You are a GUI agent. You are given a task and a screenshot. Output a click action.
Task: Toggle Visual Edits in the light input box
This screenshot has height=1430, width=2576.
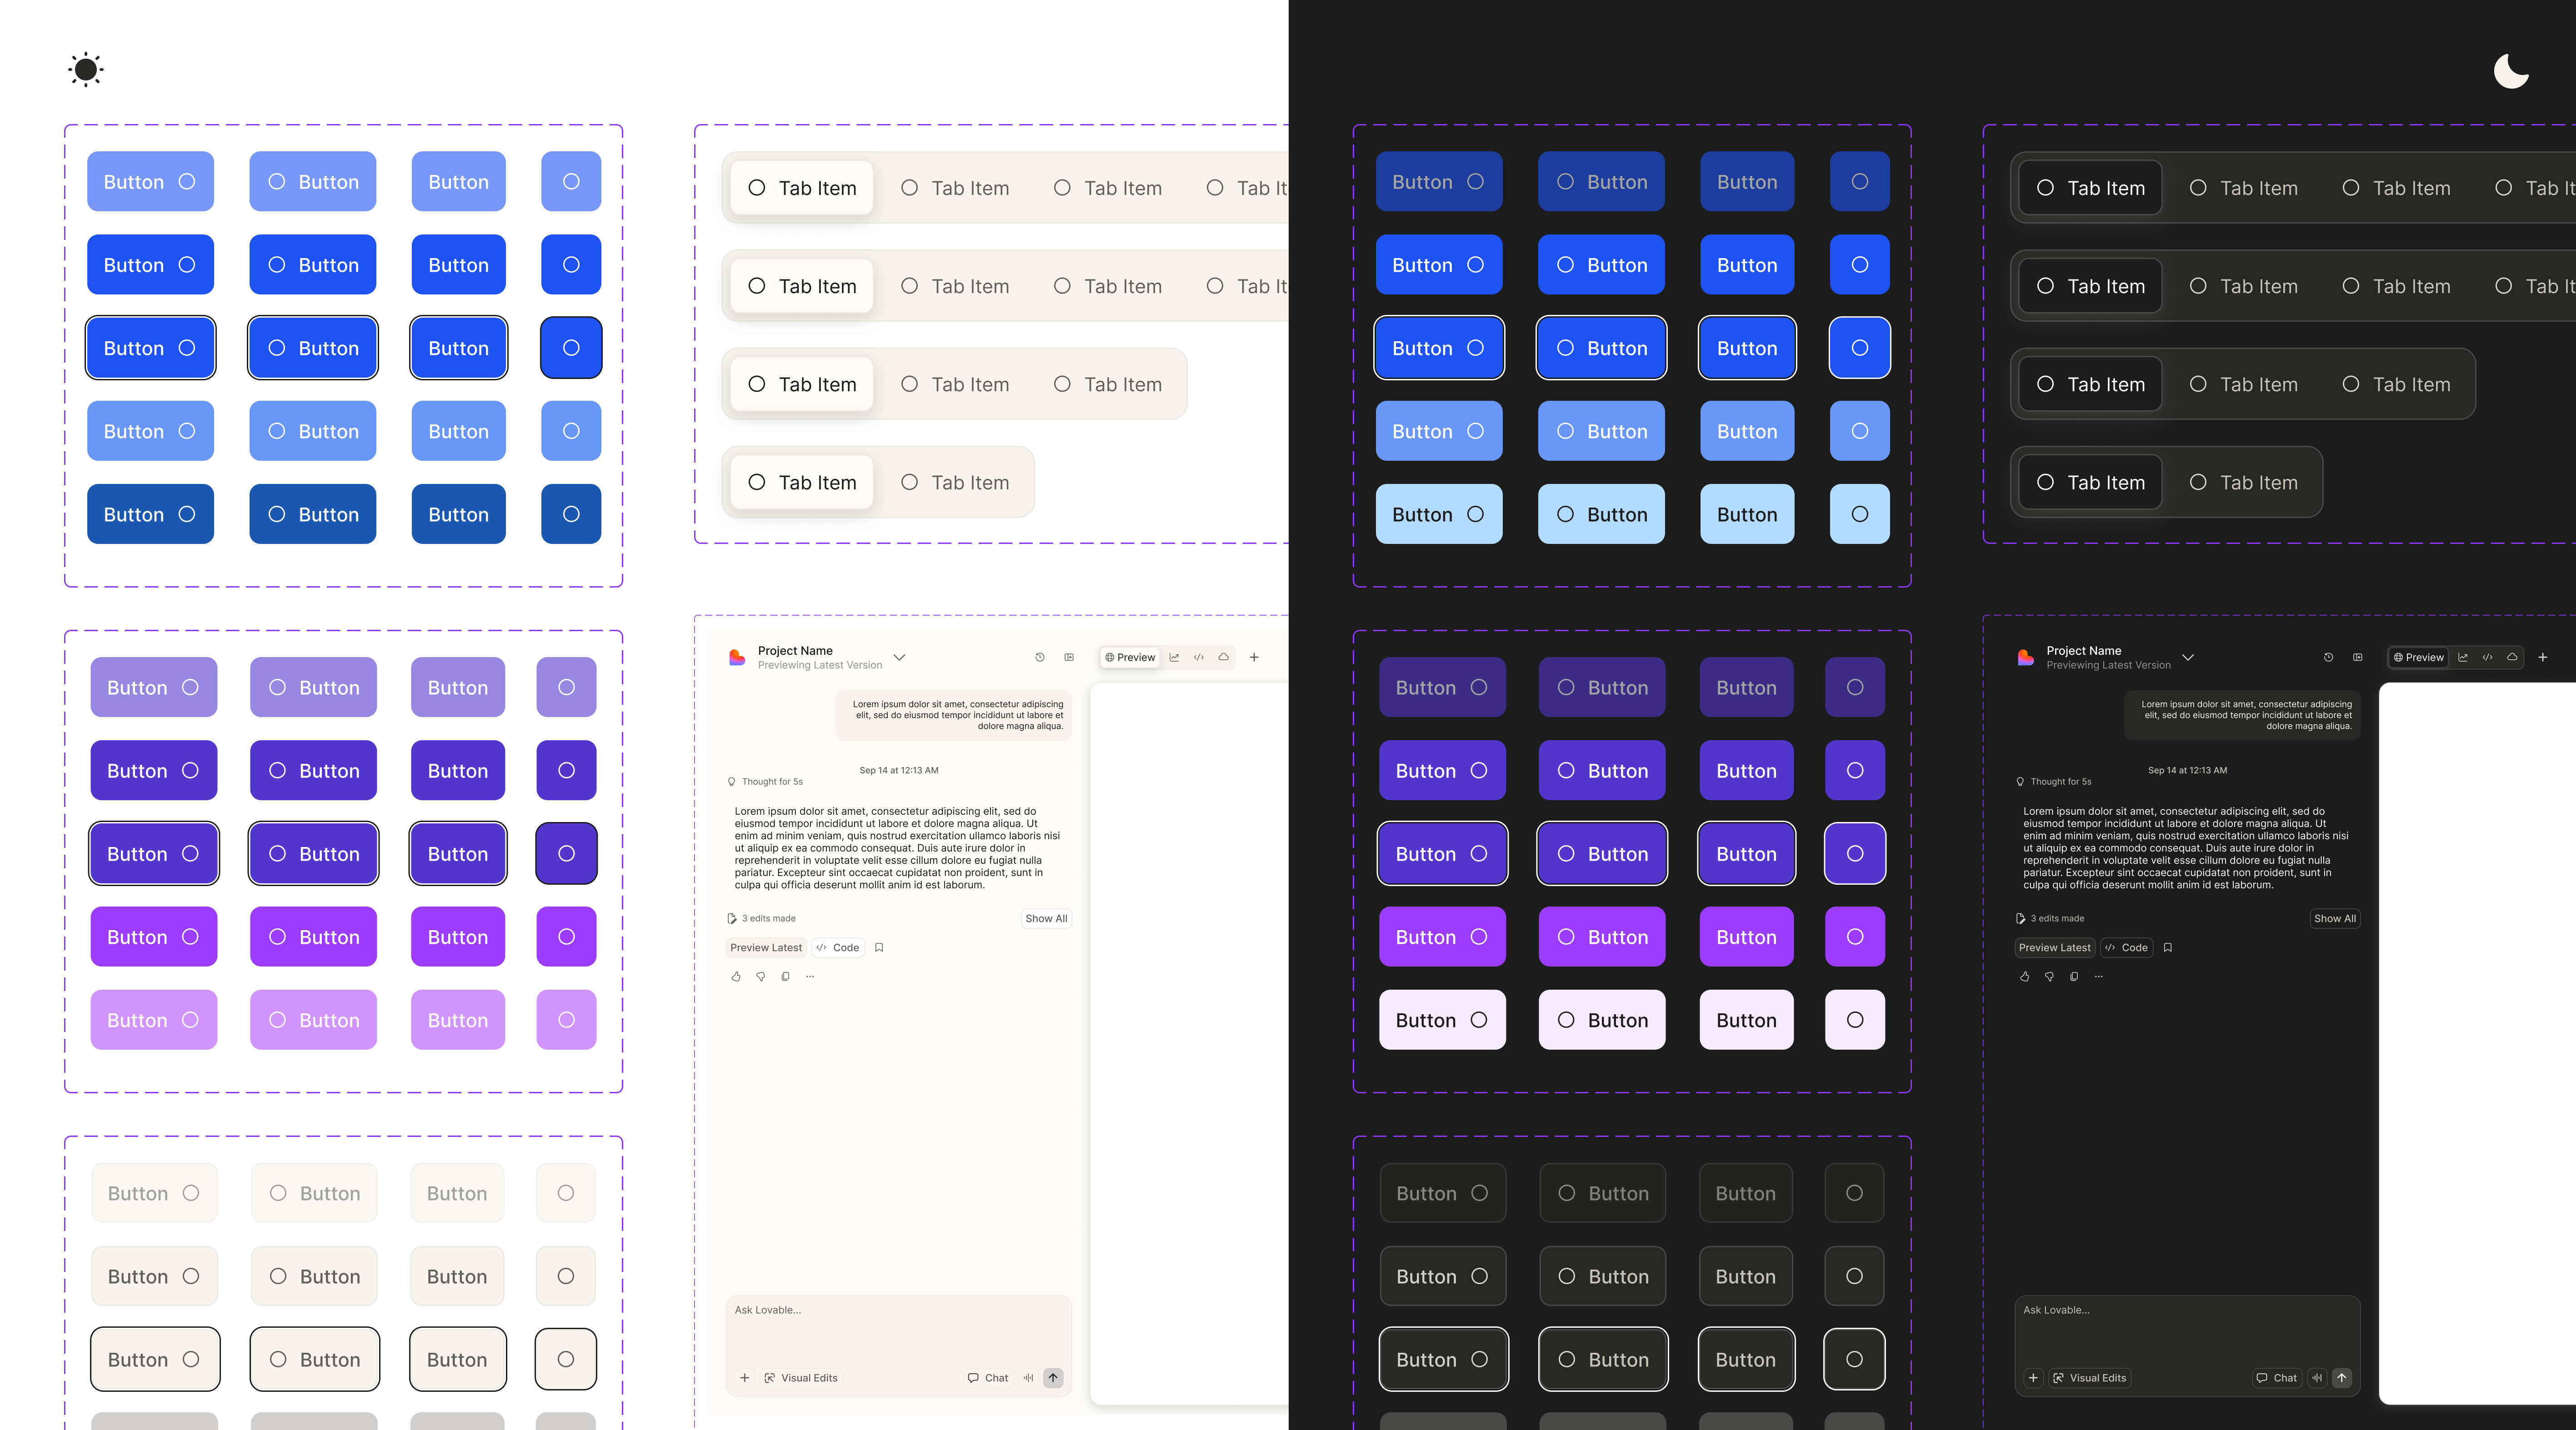tap(801, 1378)
